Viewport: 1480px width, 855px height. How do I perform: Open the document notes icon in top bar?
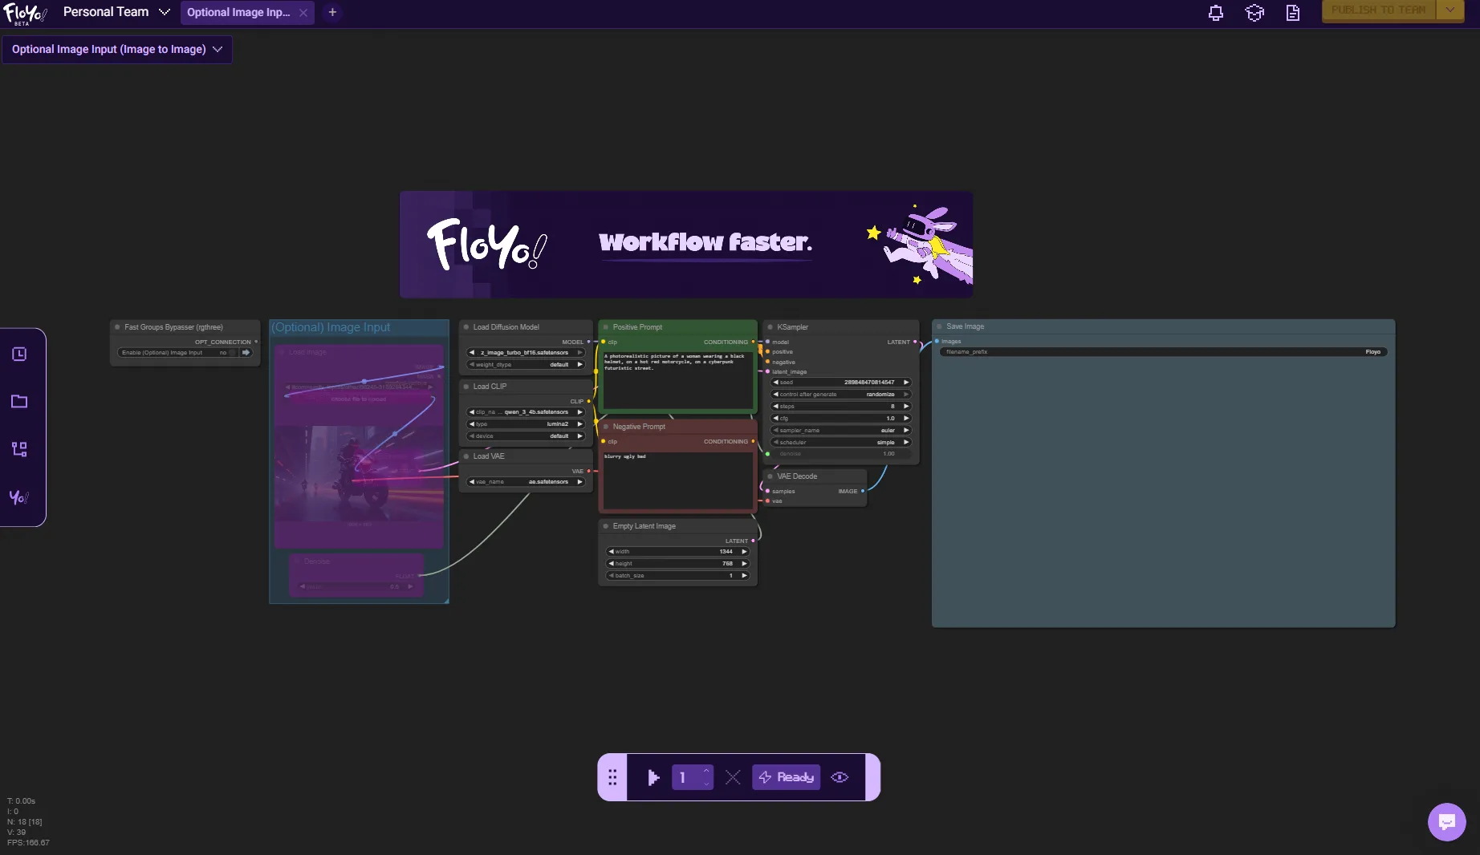click(1293, 13)
